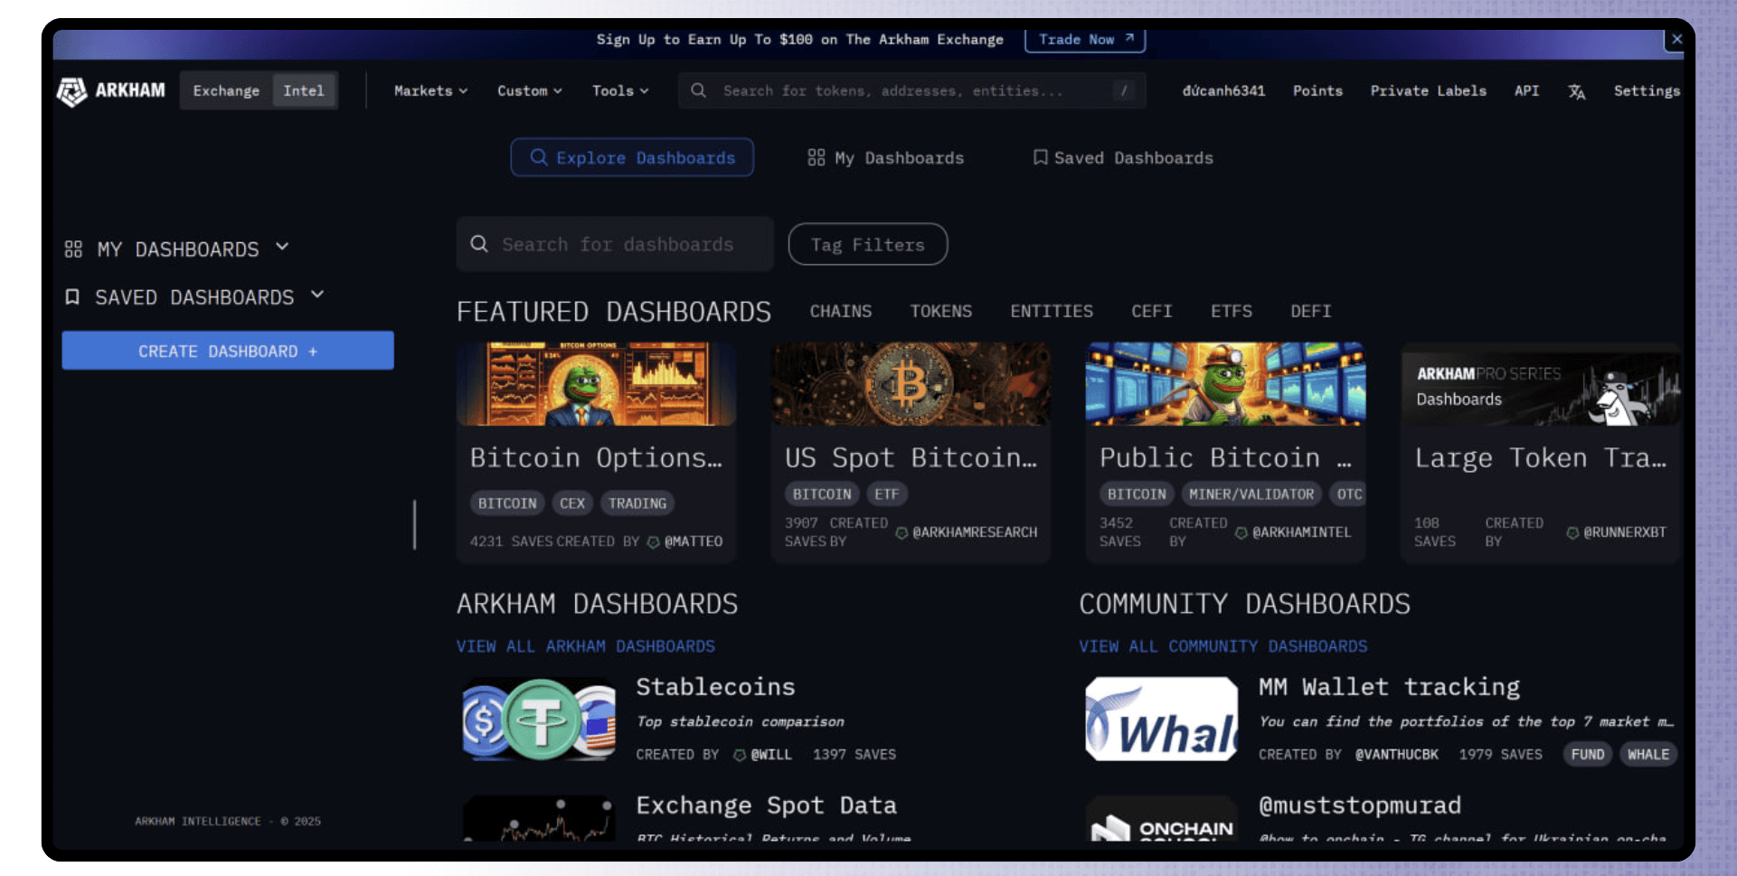
Task: Click the verified badge next to @RUNNERXBT
Action: (1572, 532)
